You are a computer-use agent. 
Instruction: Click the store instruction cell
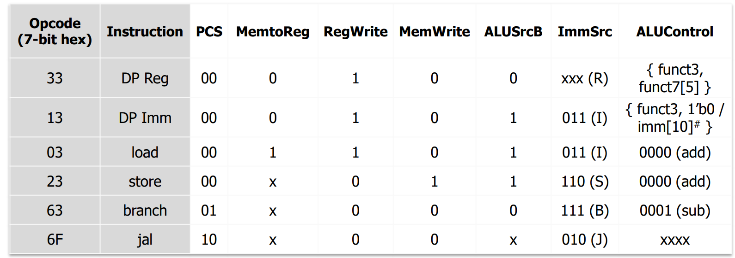coord(145,182)
